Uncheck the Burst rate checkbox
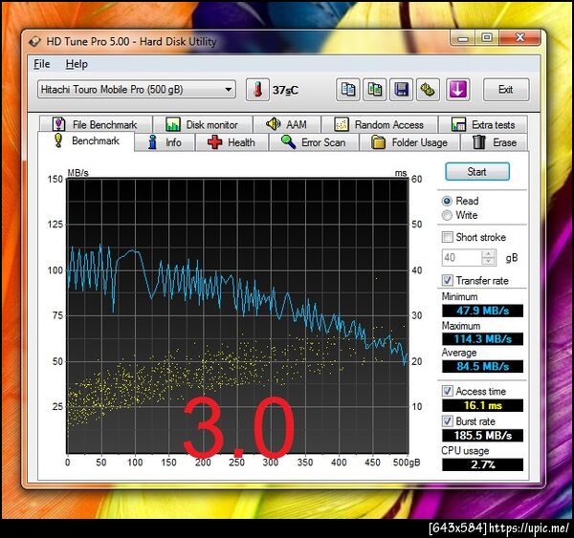This screenshot has width=574, height=538. 448,421
